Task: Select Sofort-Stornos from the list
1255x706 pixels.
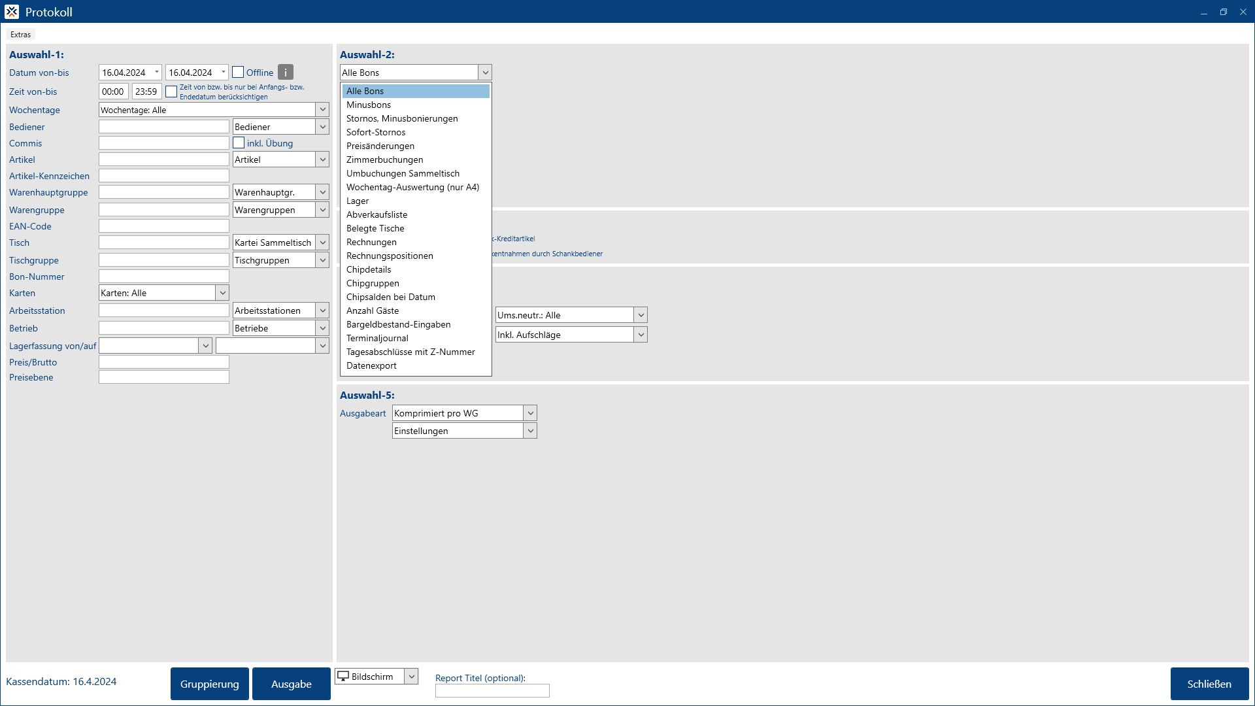Action: 376,132
